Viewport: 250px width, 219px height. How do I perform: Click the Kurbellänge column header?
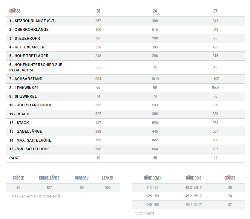tap(49, 178)
